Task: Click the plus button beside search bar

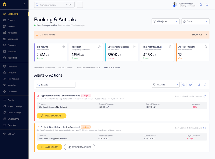Action: click(80, 5)
